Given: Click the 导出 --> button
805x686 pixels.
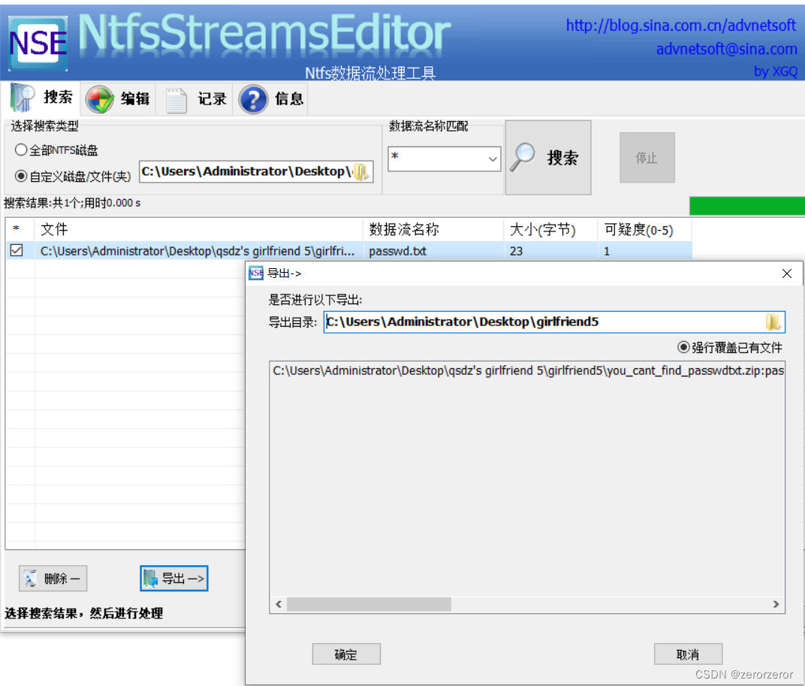Looking at the screenshot, I should point(174,578).
